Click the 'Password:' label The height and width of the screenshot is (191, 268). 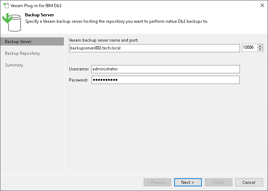[x=78, y=80]
